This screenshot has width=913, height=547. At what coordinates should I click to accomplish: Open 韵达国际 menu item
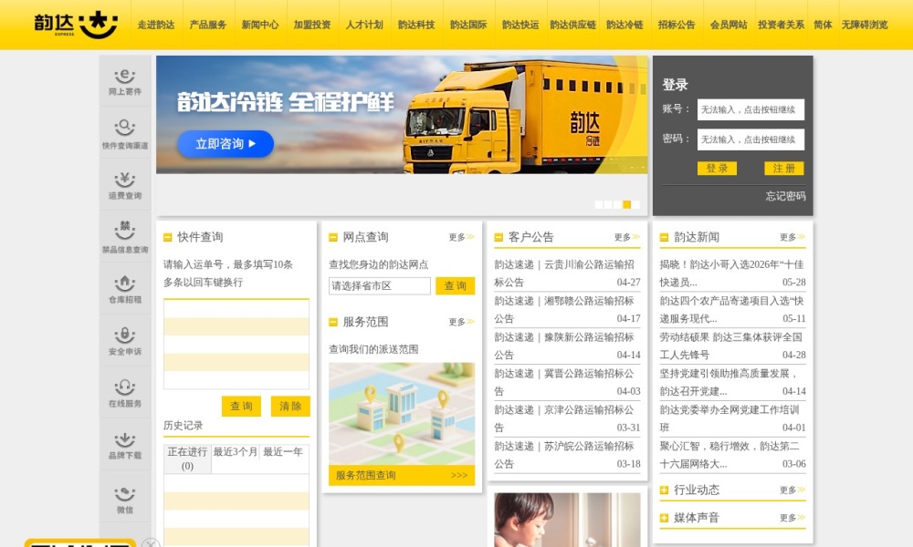point(468,25)
